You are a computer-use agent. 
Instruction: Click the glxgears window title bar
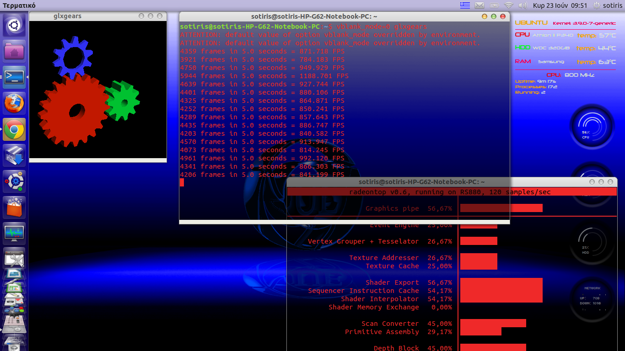82,16
